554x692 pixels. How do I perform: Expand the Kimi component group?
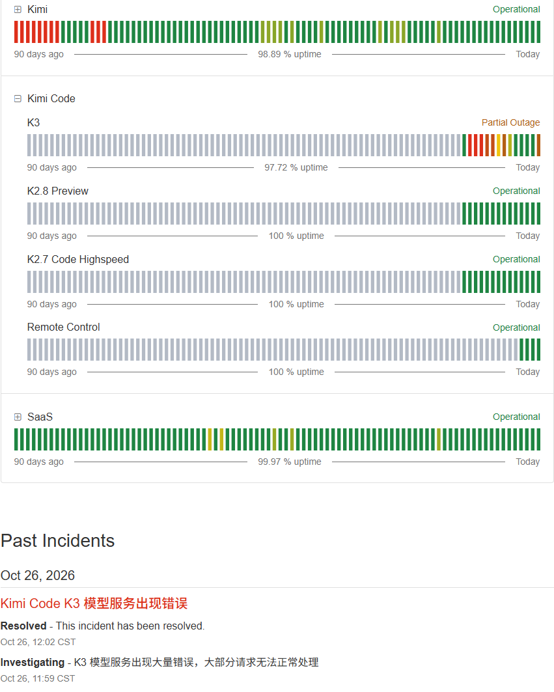tap(18, 9)
